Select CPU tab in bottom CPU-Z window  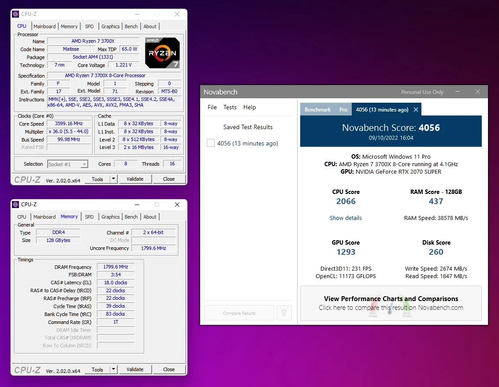pos(22,217)
